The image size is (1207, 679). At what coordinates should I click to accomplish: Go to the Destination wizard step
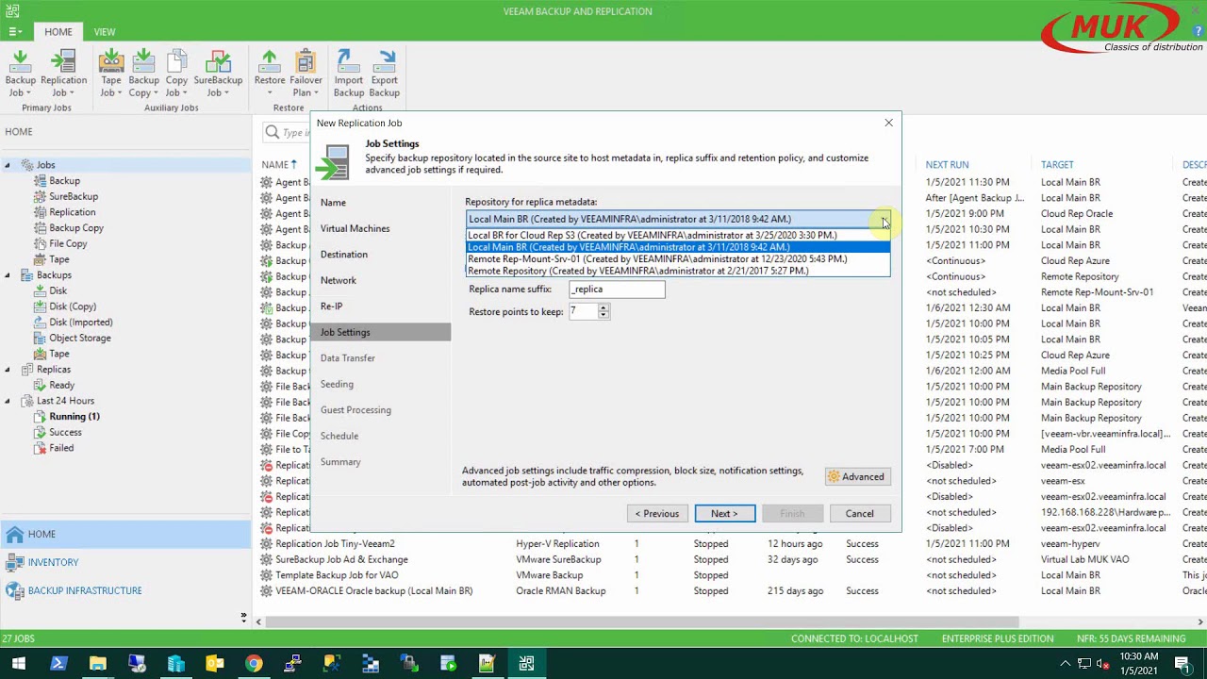[x=343, y=255]
